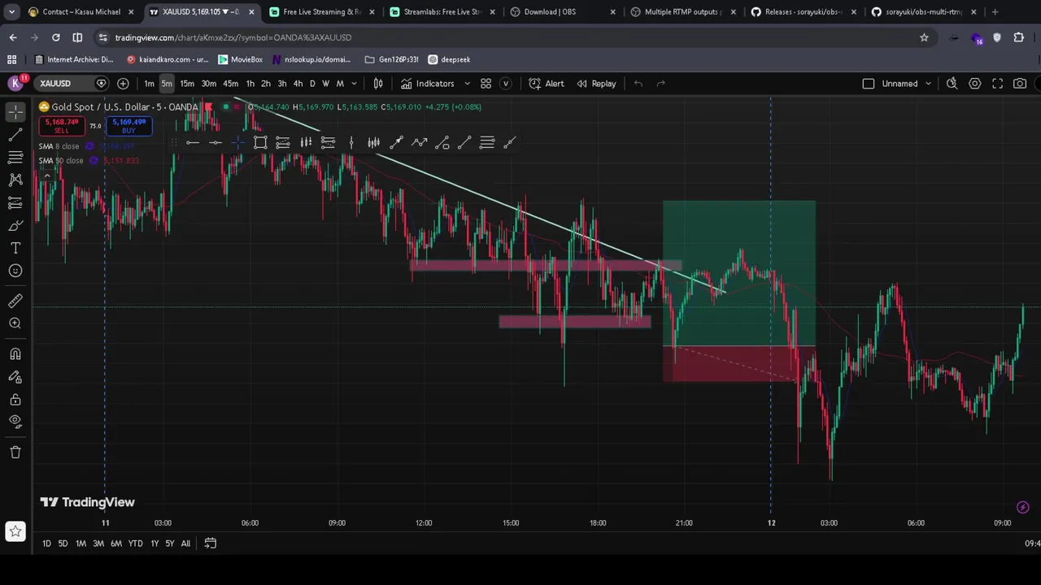Image resolution: width=1041 pixels, height=585 pixels.
Task: Collapse the indicator legend chevron
Action: pos(47,176)
